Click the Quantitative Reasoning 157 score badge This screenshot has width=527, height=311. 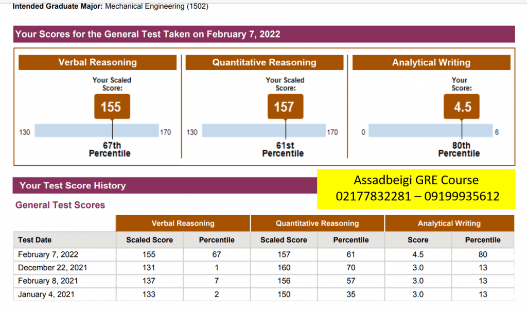point(285,107)
